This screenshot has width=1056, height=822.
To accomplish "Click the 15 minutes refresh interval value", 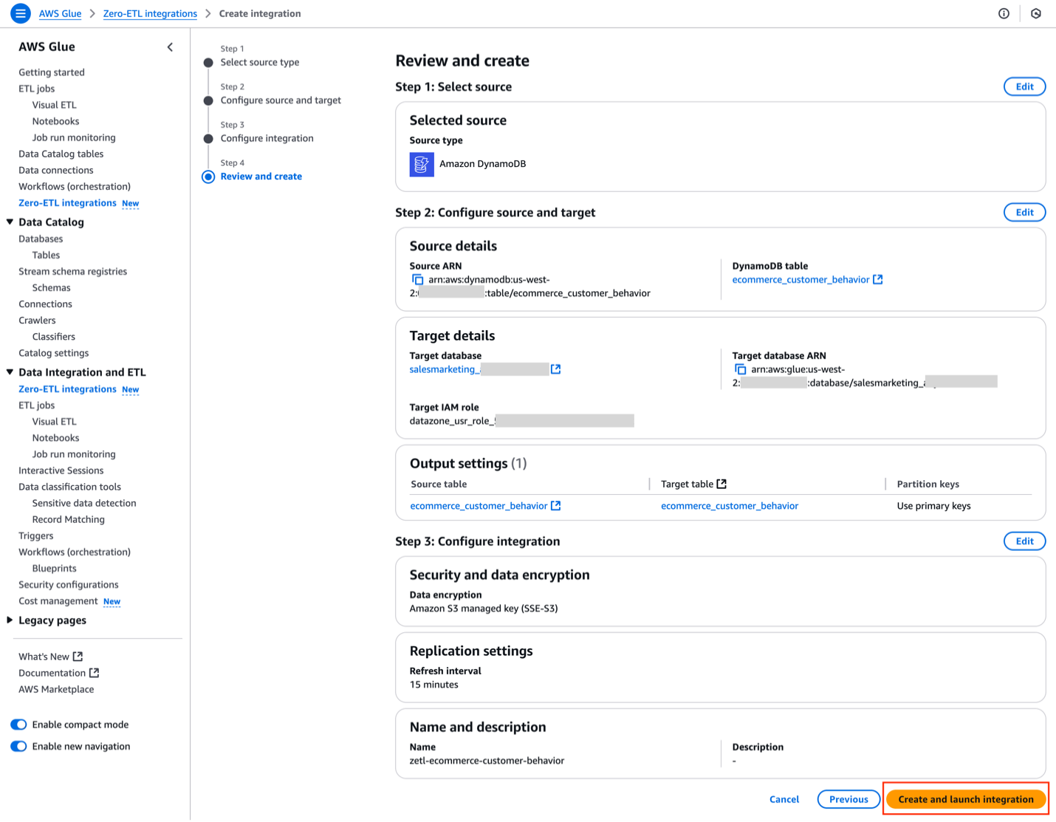I will (x=434, y=685).
